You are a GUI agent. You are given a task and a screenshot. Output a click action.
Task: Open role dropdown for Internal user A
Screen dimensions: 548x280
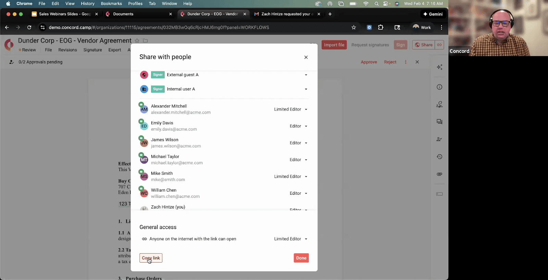pos(306,89)
